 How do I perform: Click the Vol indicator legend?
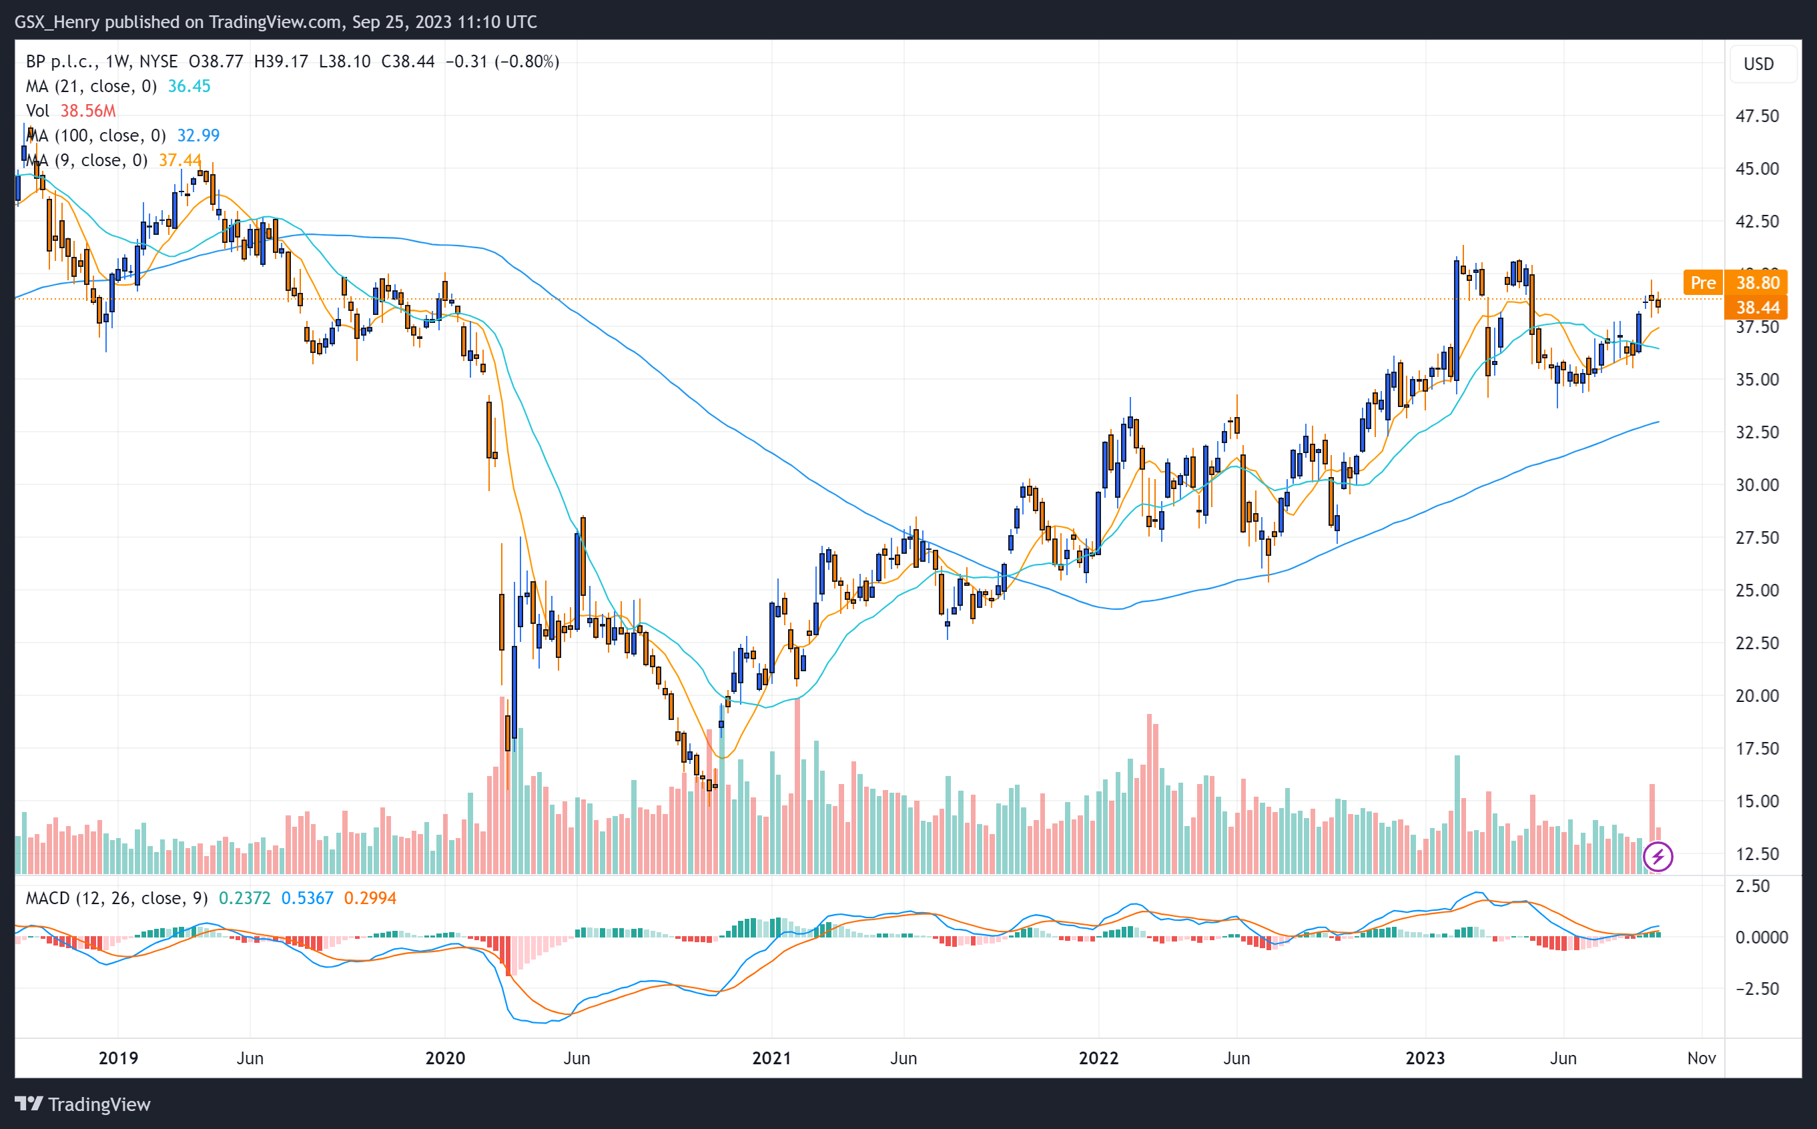(37, 111)
